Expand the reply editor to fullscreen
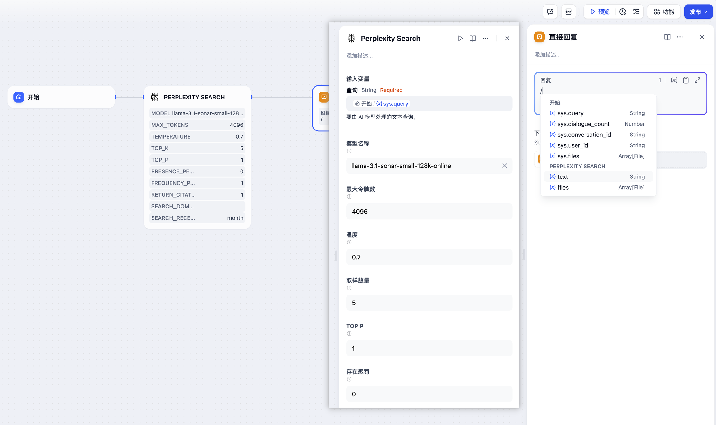716x425 pixels. [697, 80]
